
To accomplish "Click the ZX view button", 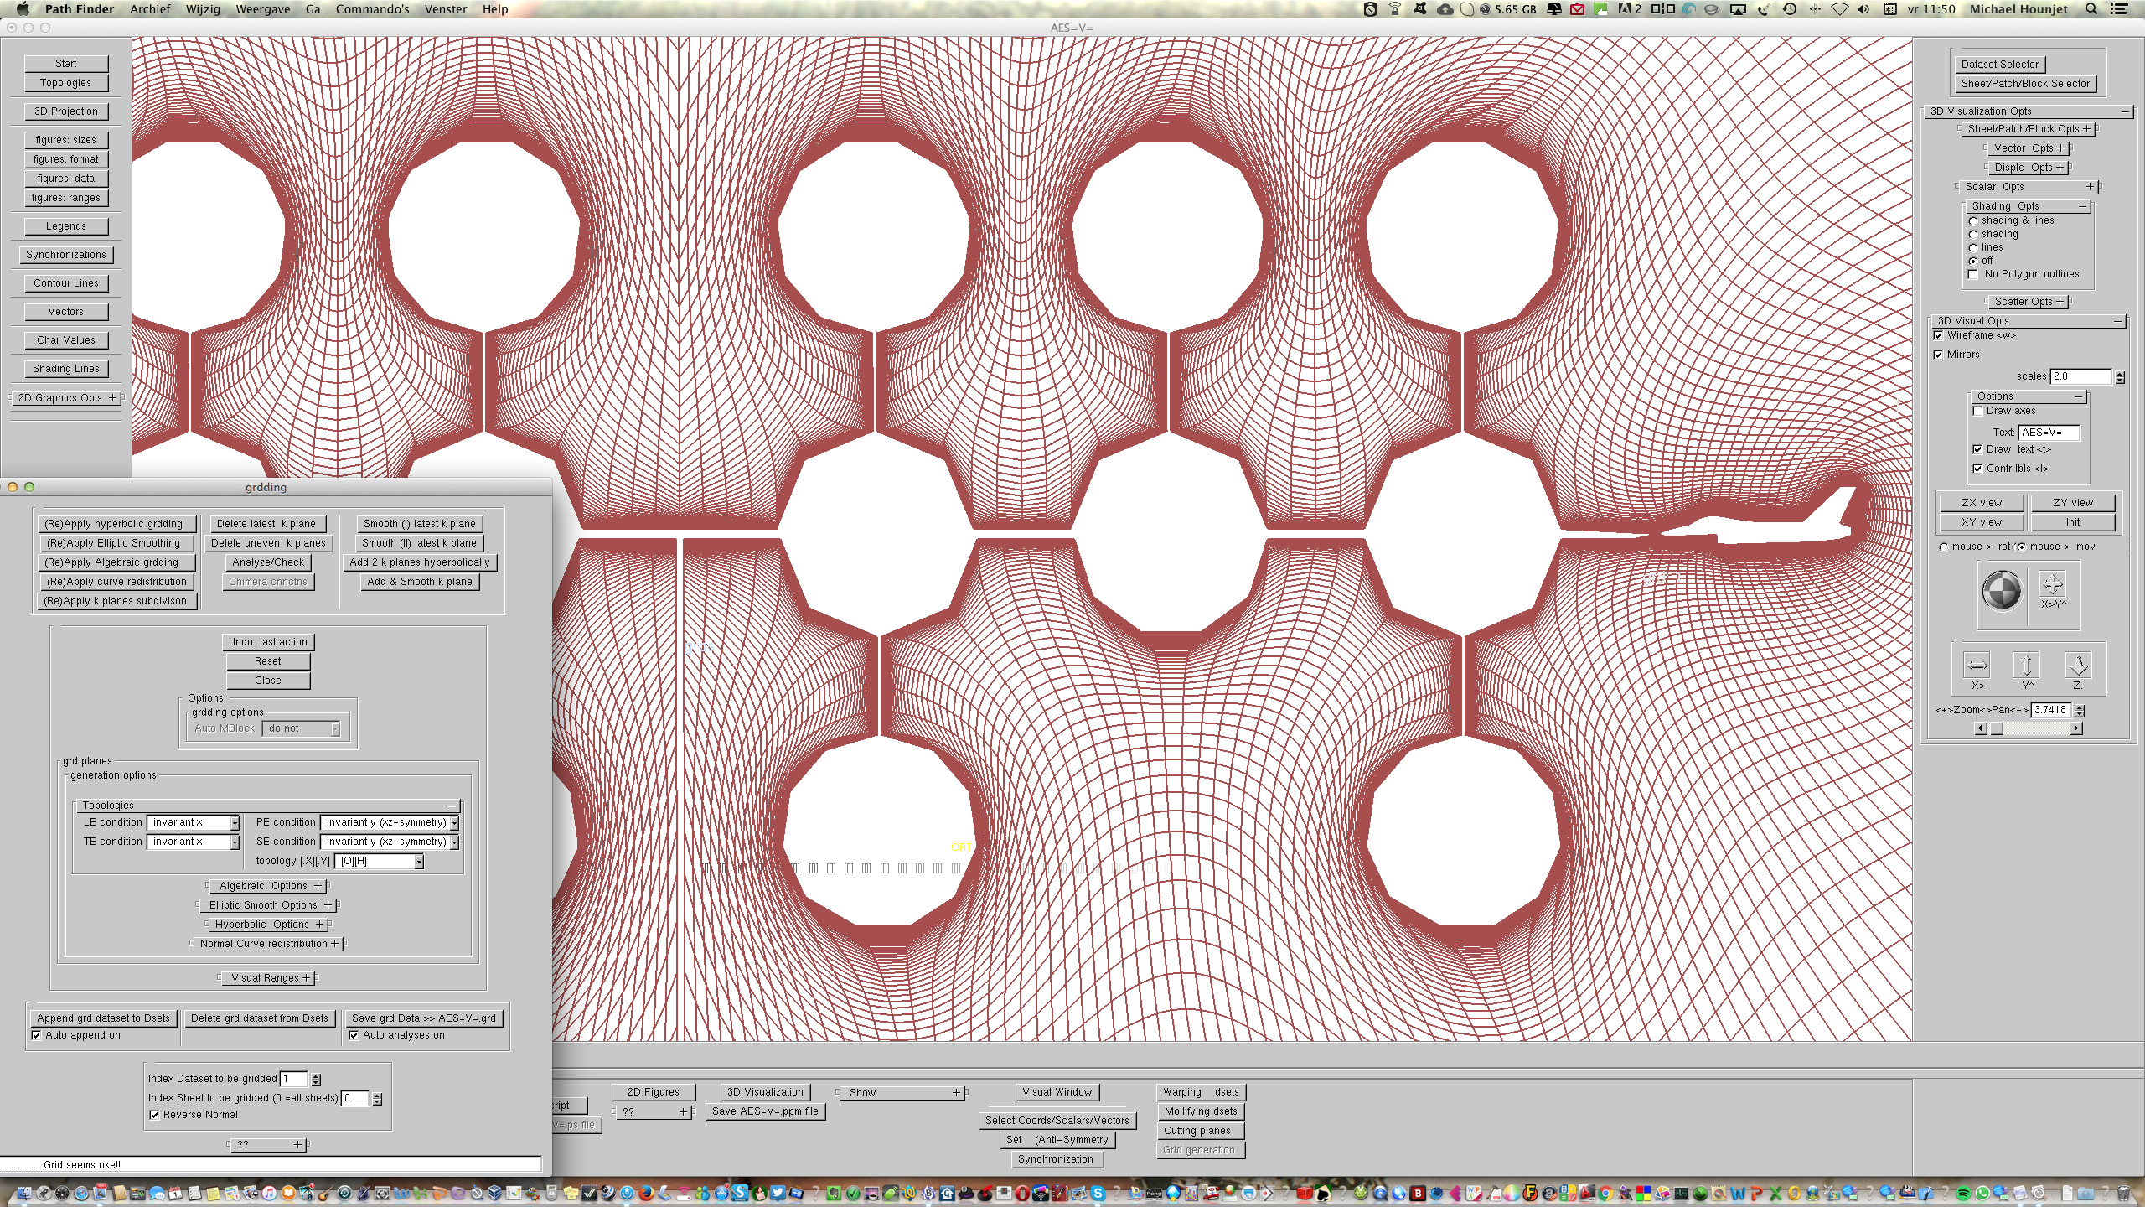I will pos(1981,503).
